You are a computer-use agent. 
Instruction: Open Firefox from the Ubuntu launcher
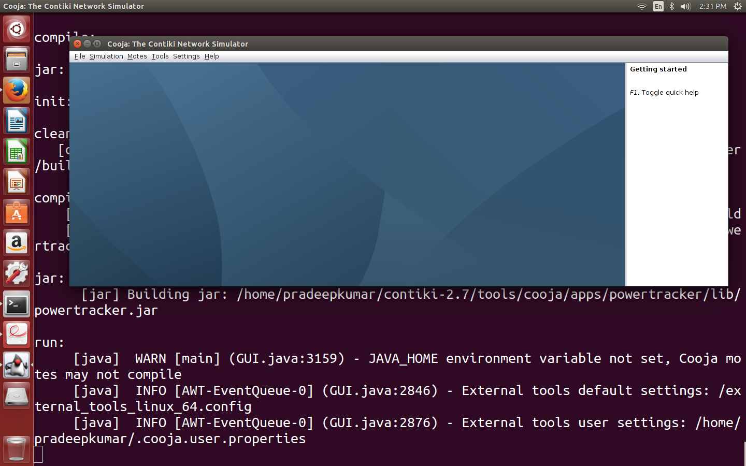(x=17, y=90)
